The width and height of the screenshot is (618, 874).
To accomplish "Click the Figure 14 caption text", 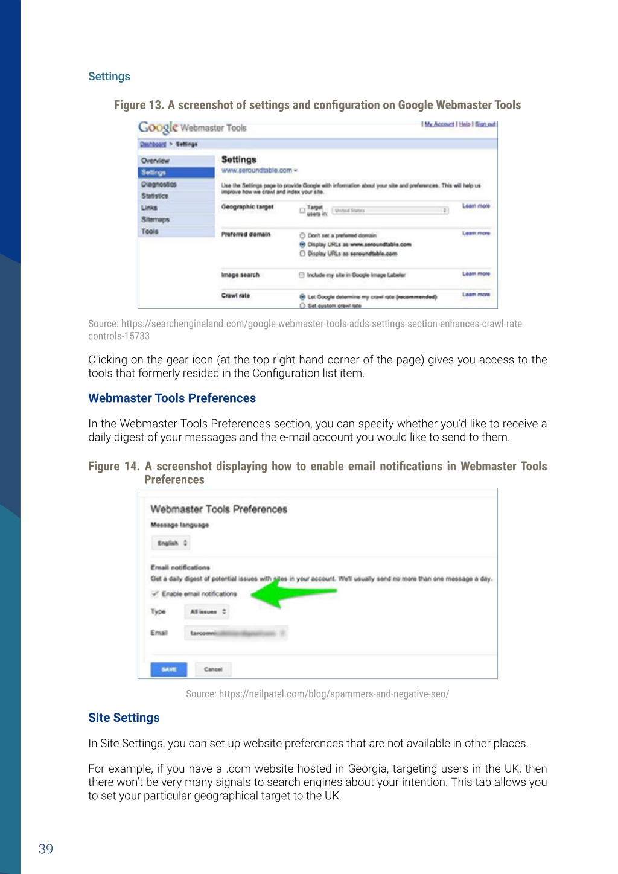I will click(317, 473).
